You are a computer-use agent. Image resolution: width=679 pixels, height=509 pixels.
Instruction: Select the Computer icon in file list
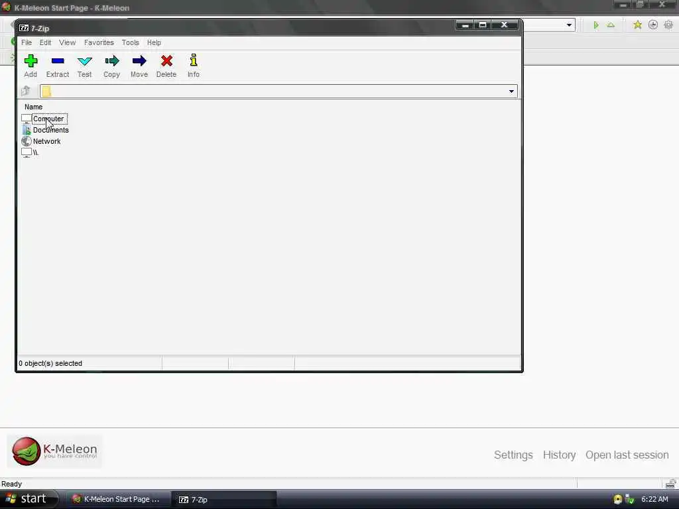[x=27, y=119]
